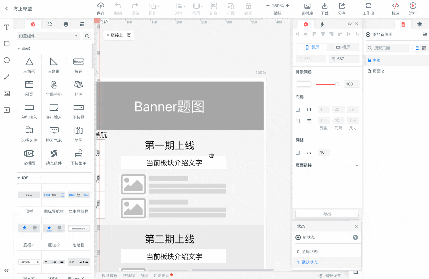Click the lightning component tool in left sidebar
Image resolution: width=429 pixels, height=279 pixels.
click(x=6, y=110)
